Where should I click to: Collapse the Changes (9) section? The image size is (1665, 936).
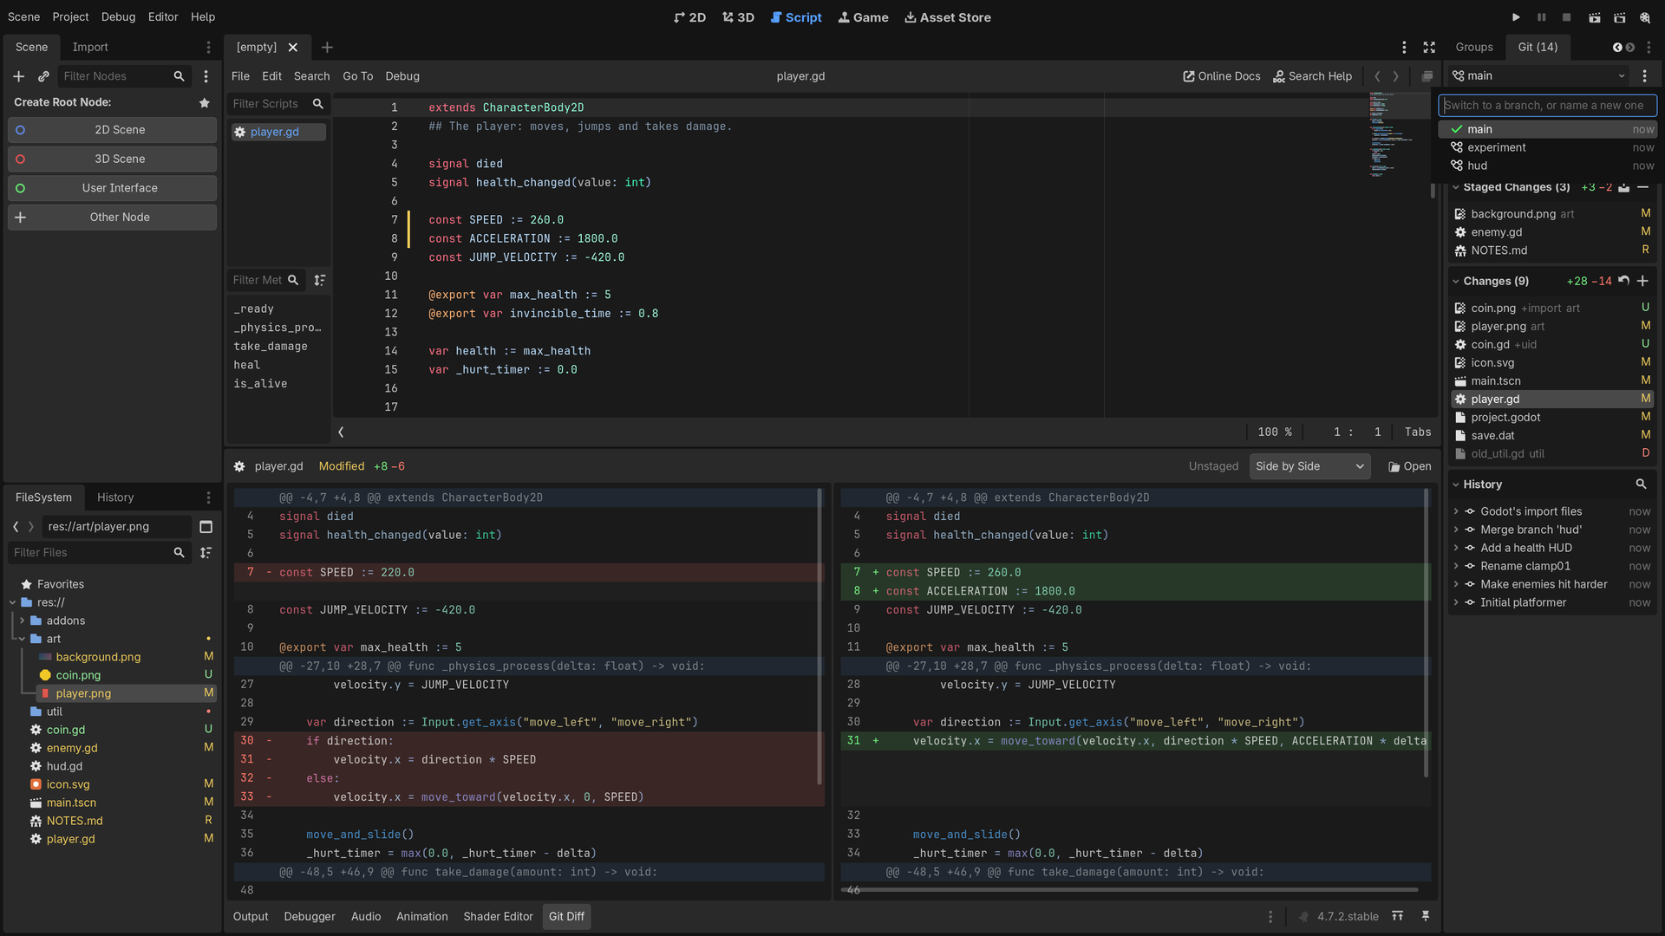[1456, 281]
